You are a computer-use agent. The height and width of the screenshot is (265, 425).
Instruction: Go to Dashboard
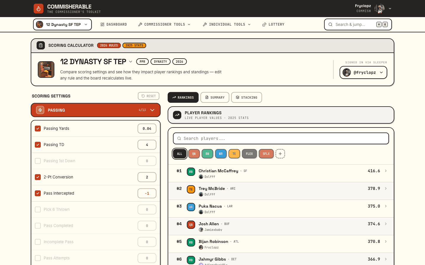tap(114, 24)
